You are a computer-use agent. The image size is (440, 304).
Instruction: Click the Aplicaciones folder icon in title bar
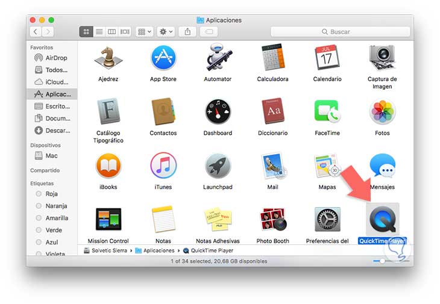[x=200, y=20]
